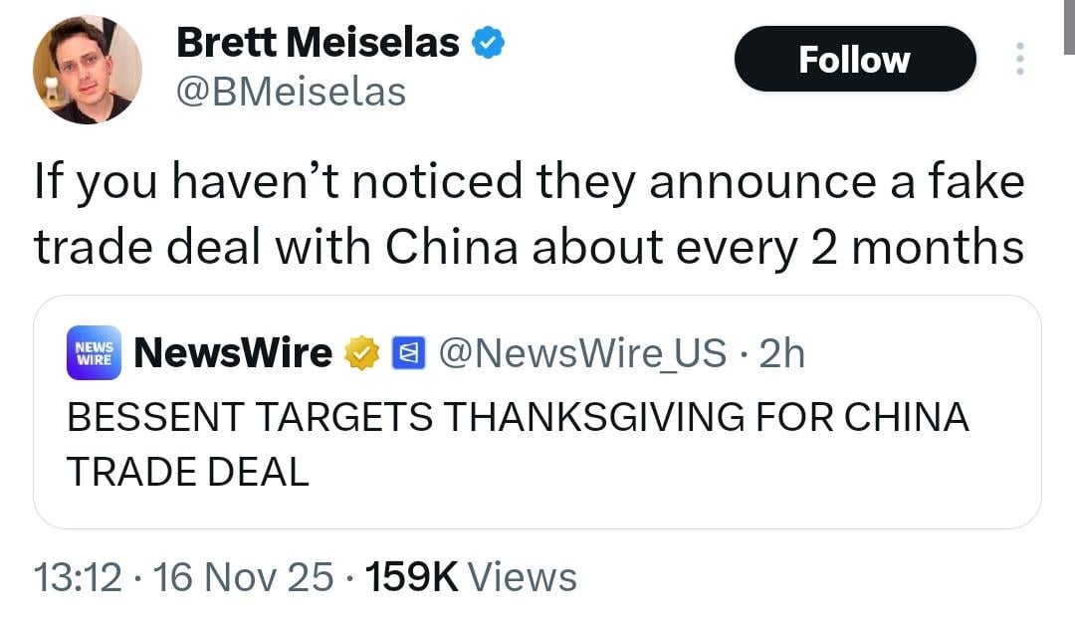Open the BESSENT TARGETS THANKSGIVING headline

[x=518, y=417]
